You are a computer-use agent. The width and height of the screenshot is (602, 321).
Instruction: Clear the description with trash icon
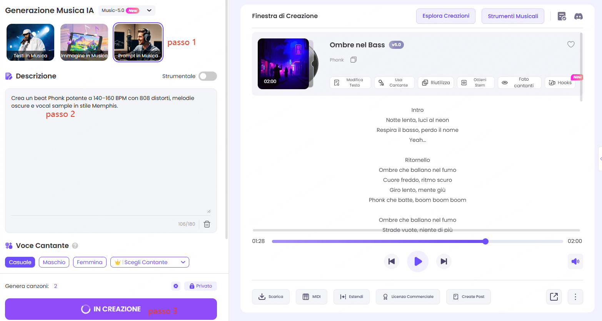tap(207, 224)
